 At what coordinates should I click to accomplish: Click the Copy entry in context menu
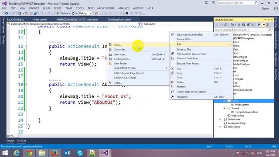point(201,73)
